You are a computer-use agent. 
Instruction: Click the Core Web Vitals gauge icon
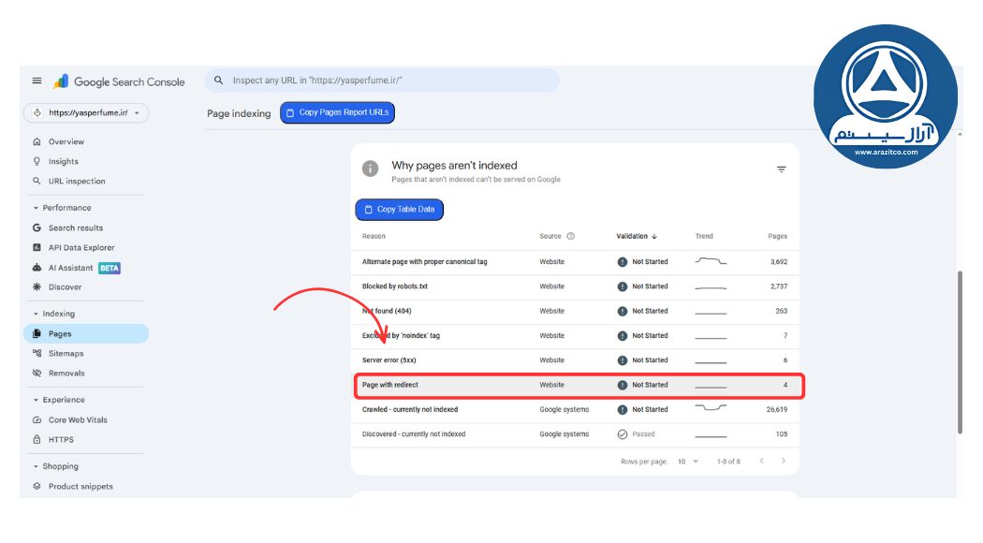click(x=37, y=420)
